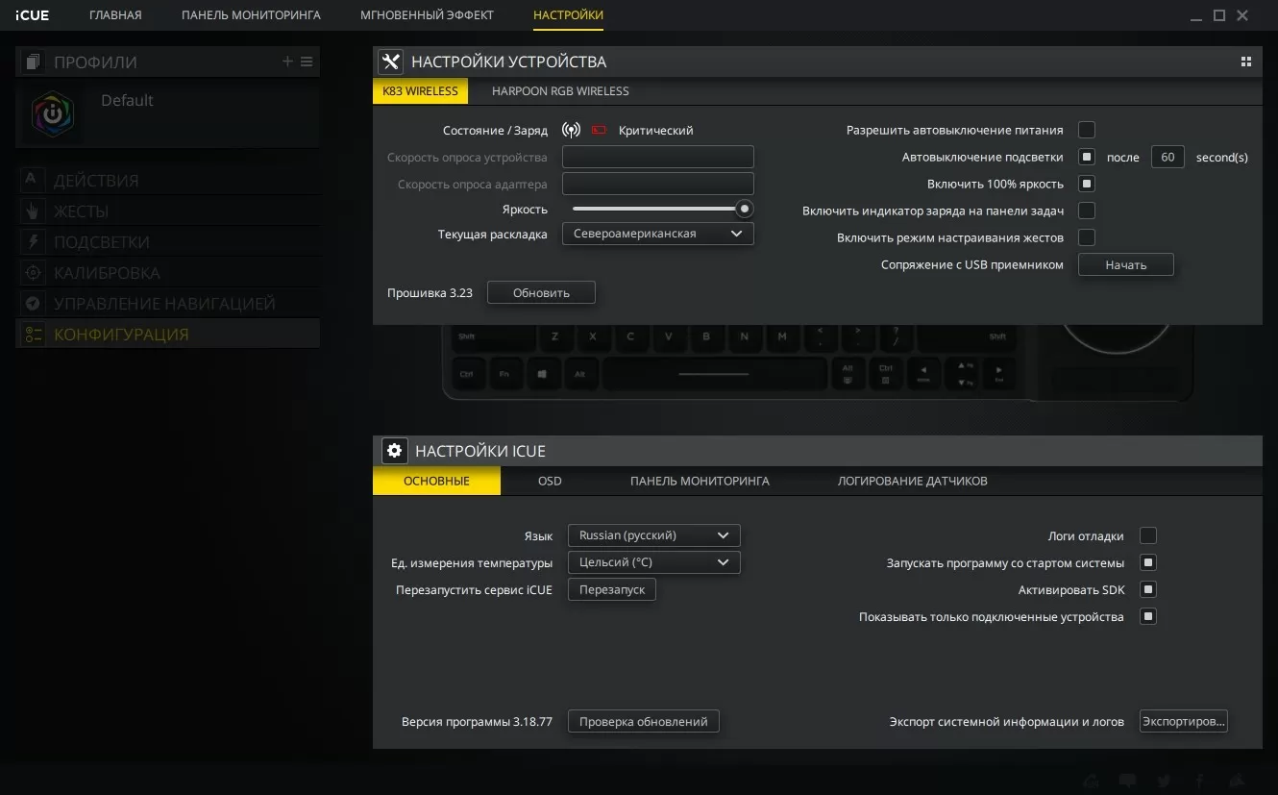Open the Панель мониторинга iCUE settings tab
This screenshot has width=1278, height=795.
[x=700, y=481]
